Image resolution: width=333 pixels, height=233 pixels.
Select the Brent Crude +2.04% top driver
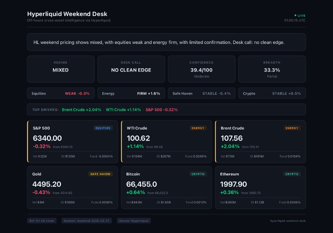[x=81, y=110]
